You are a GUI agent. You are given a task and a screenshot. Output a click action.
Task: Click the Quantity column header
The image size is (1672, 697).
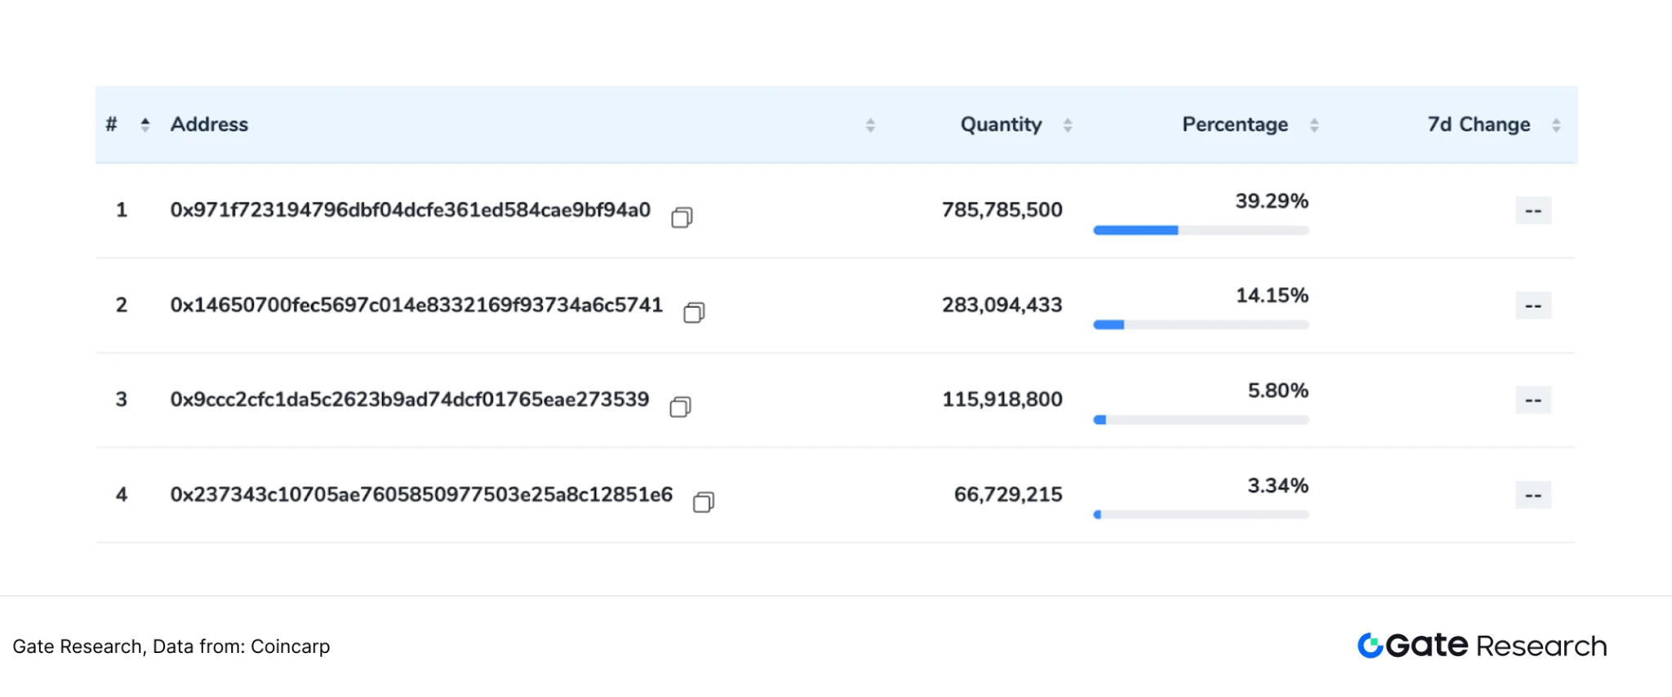click(x=1001, y=124)
